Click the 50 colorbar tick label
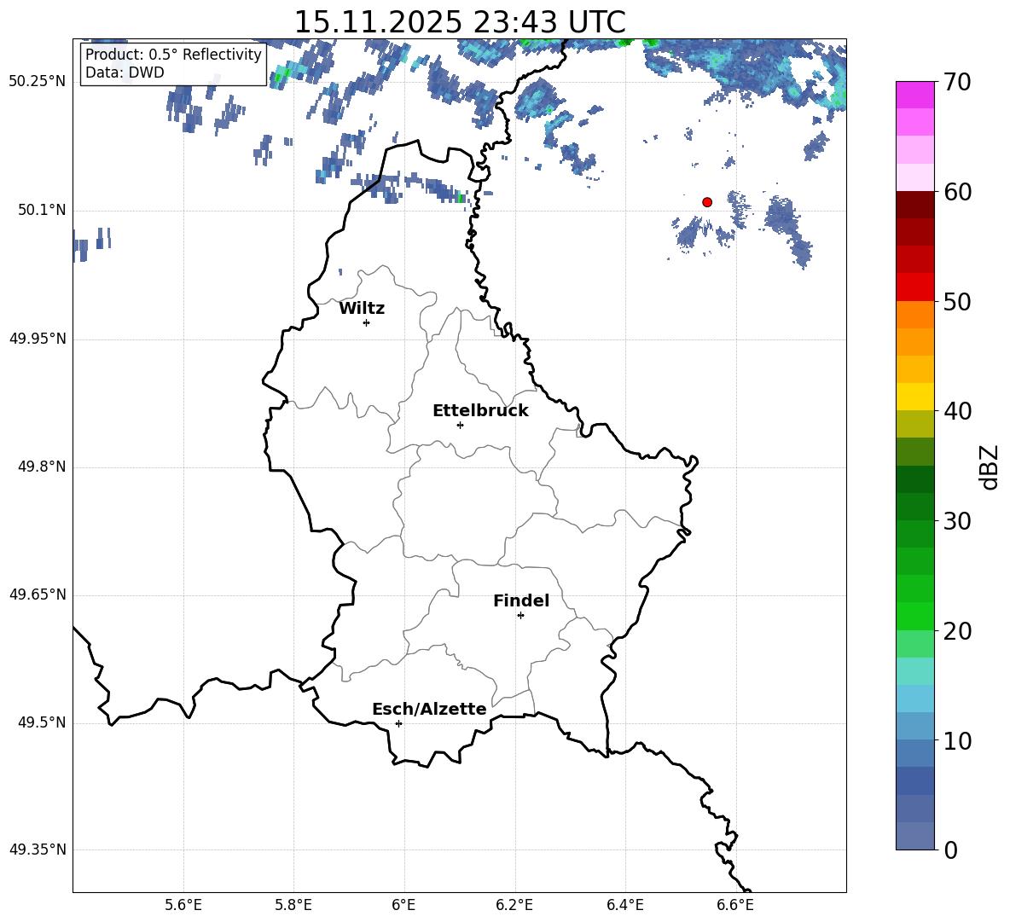 pyautogui.click(x=957, y=301)
